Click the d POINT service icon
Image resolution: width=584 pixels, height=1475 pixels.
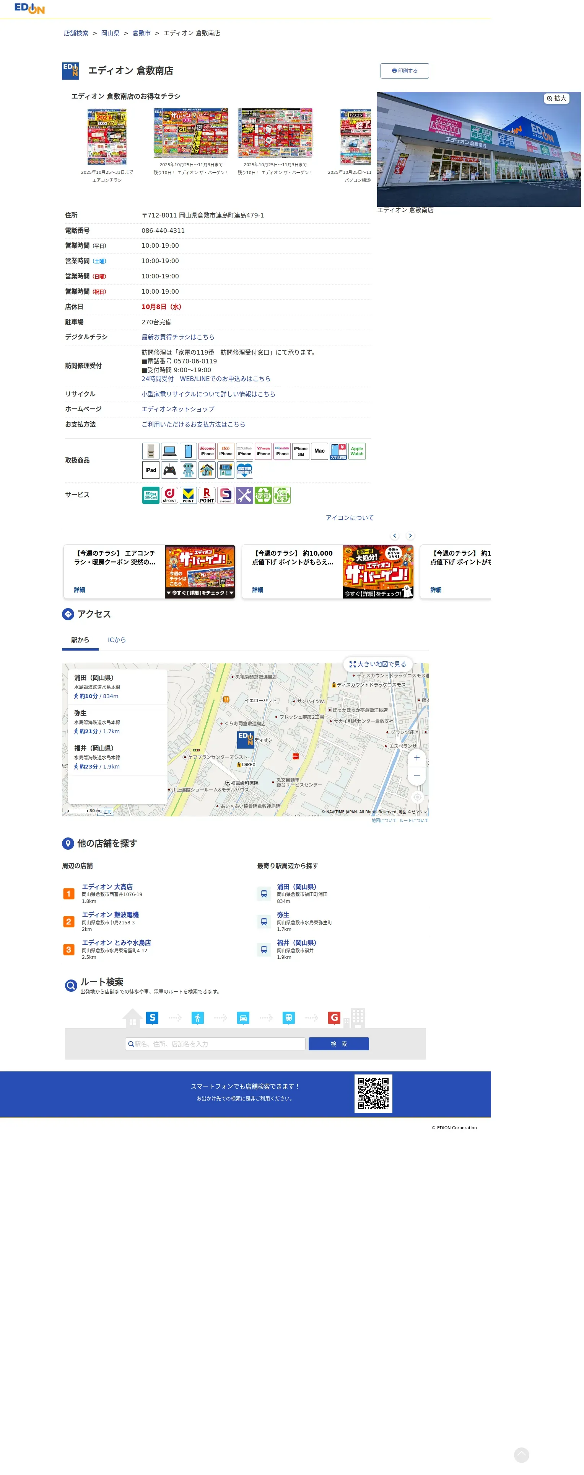click(169, 495)
